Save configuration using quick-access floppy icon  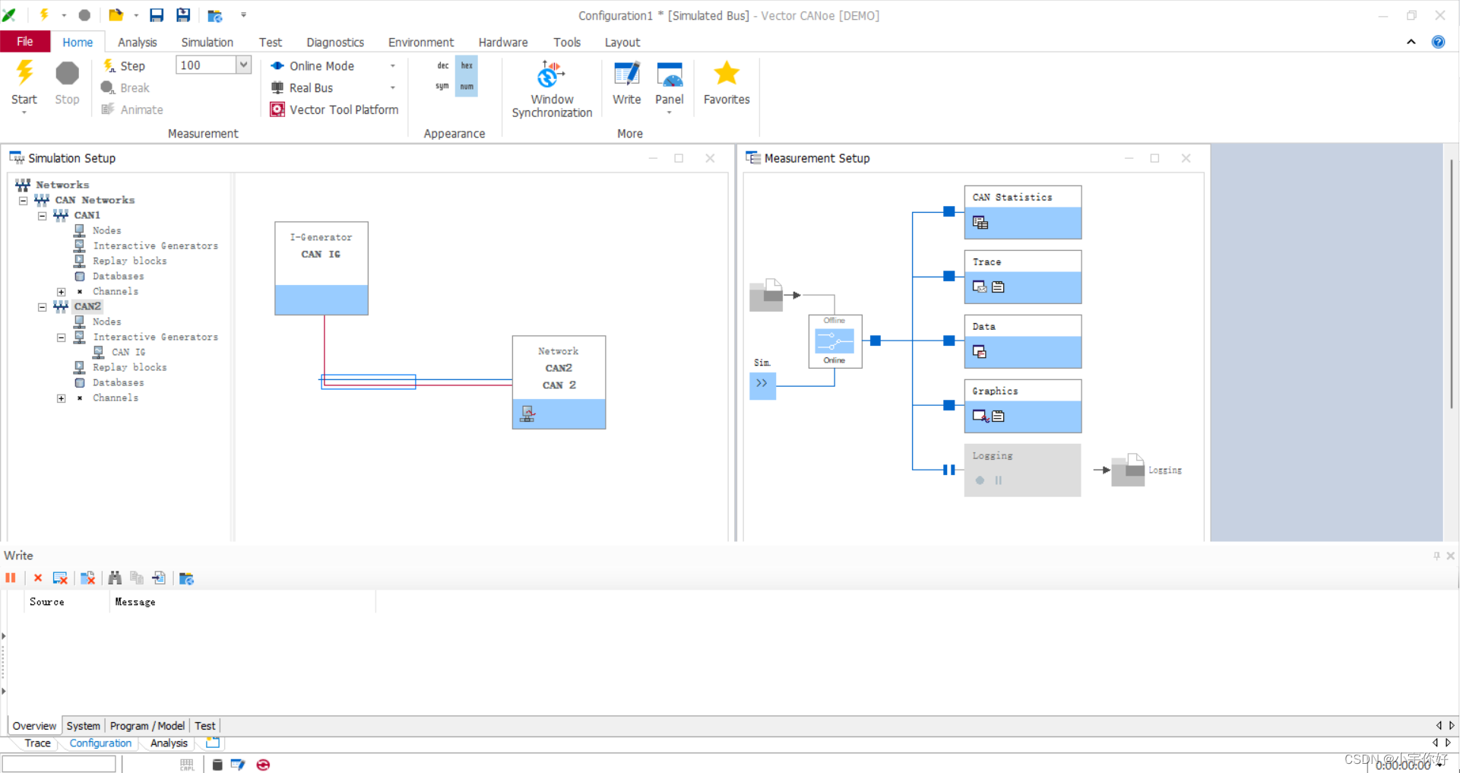tap(157, 15)
